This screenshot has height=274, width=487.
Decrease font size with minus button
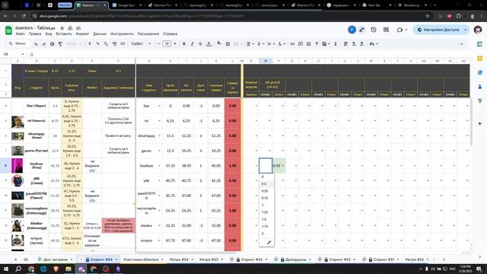point(159,44)
